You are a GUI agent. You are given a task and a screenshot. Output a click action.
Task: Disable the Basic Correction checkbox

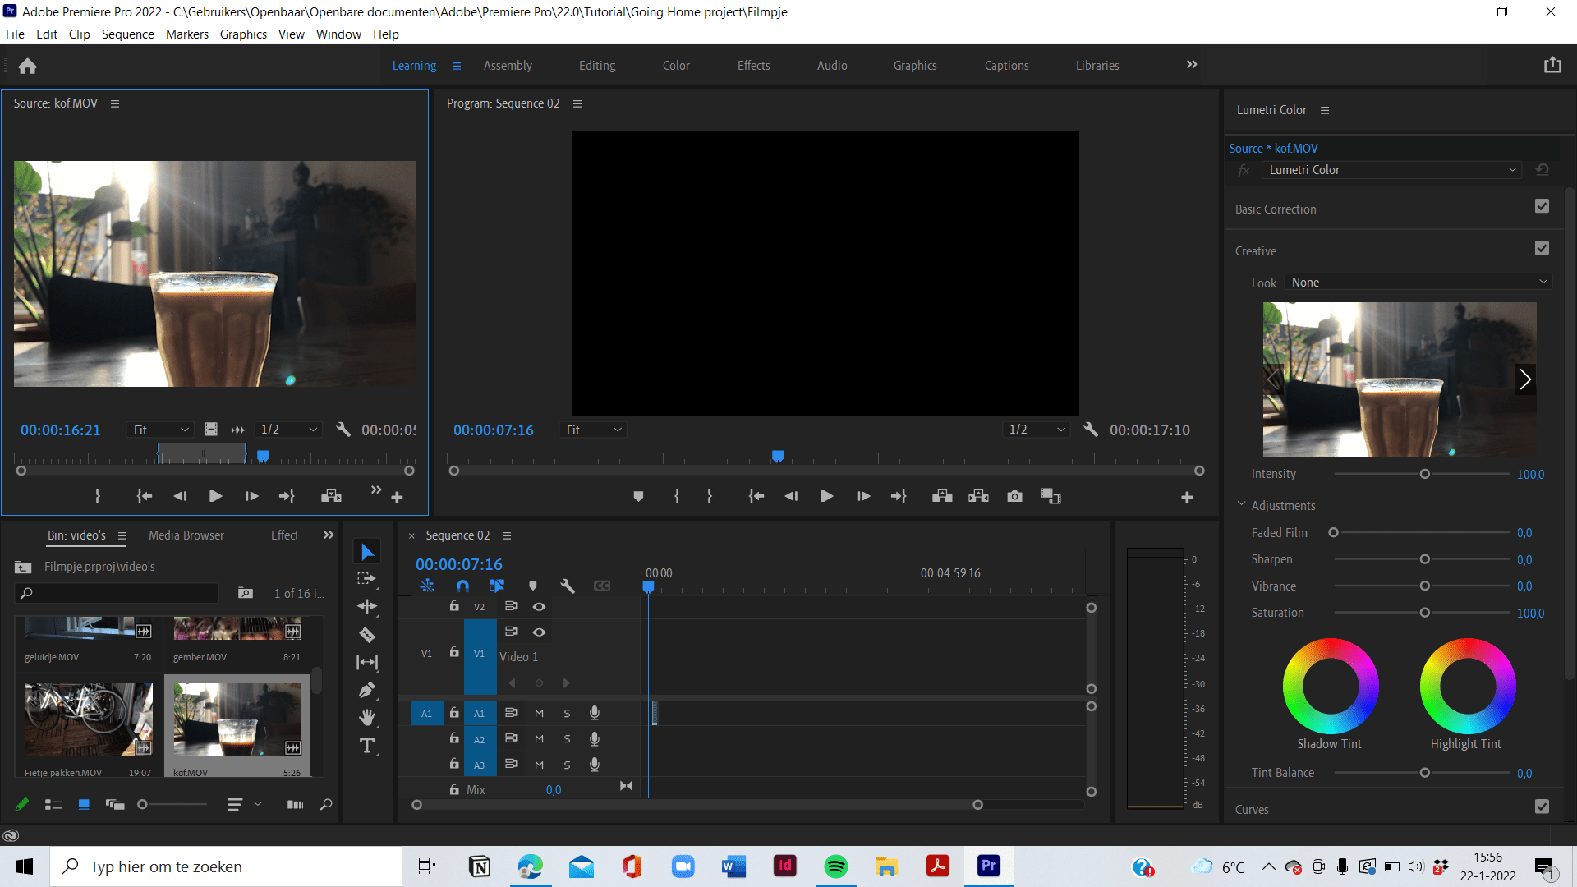click(1543, 206)
